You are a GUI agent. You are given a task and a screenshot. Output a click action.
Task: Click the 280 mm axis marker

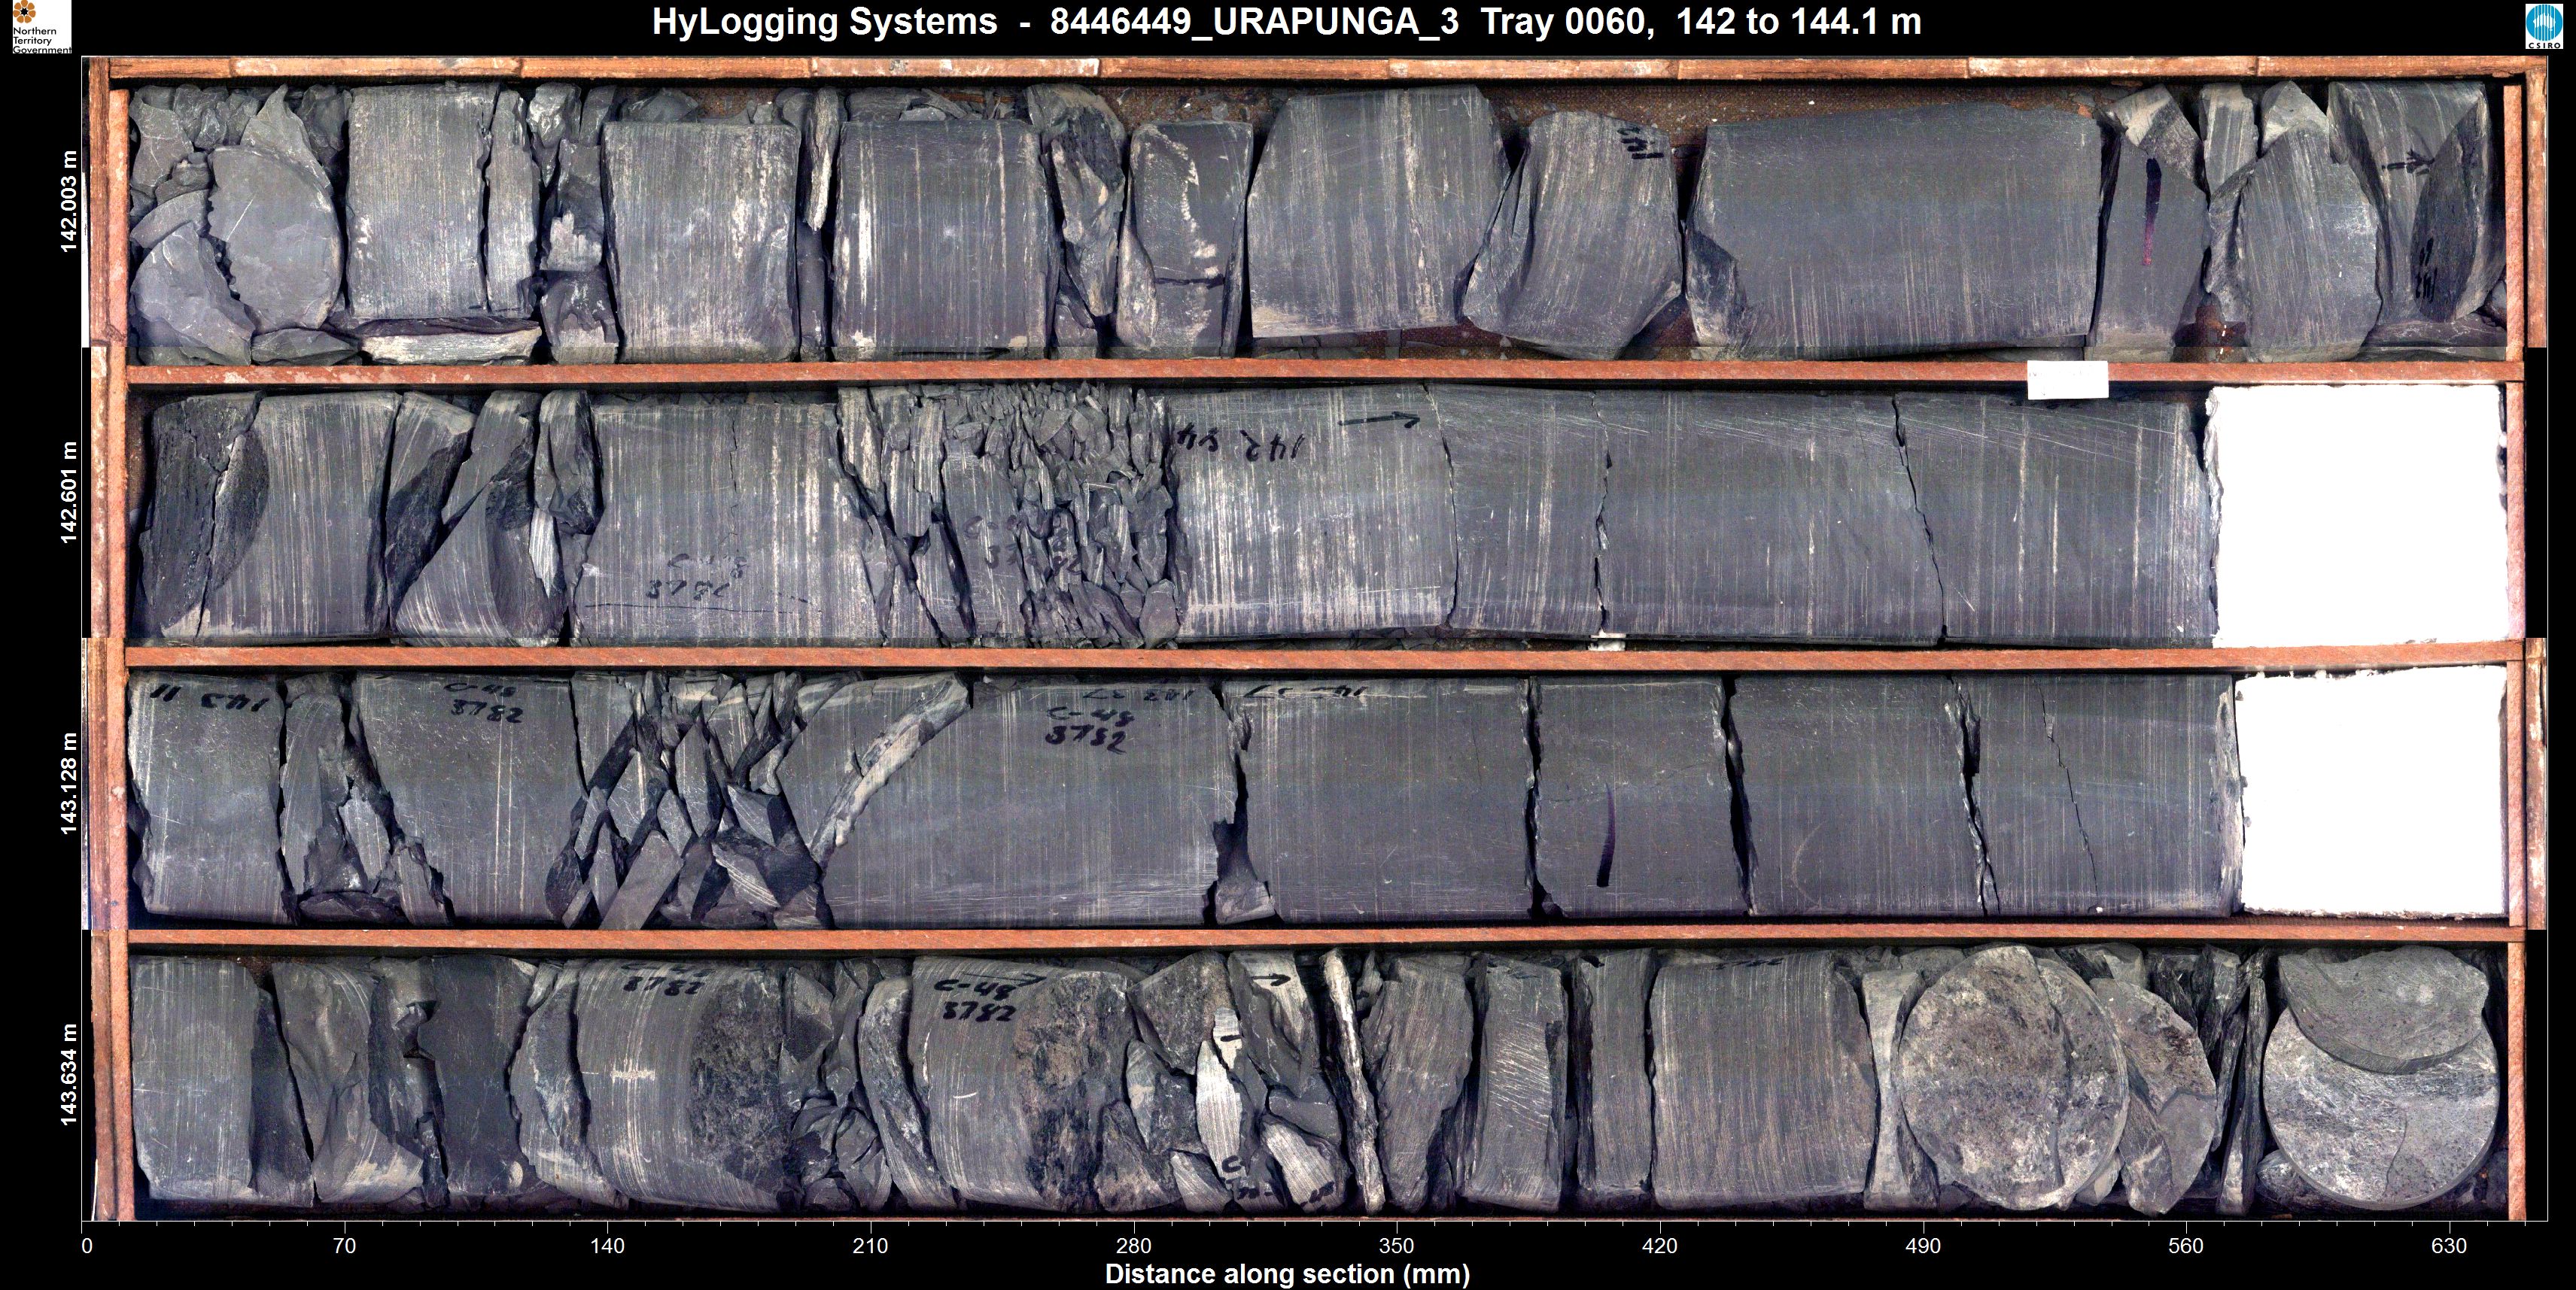tap(1133, 1246)
